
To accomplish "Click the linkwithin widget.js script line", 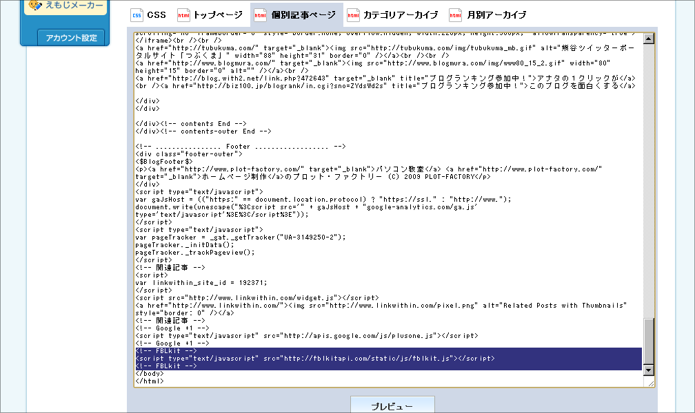I will [257, 298].
